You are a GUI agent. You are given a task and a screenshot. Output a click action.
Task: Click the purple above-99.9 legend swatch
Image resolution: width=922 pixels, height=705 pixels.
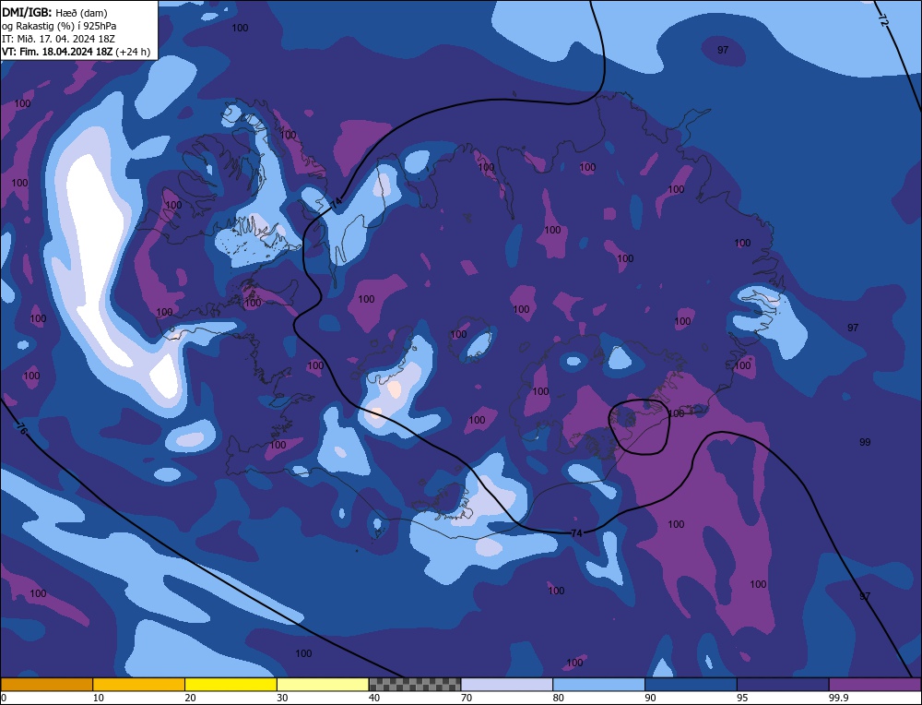(875, 685)
